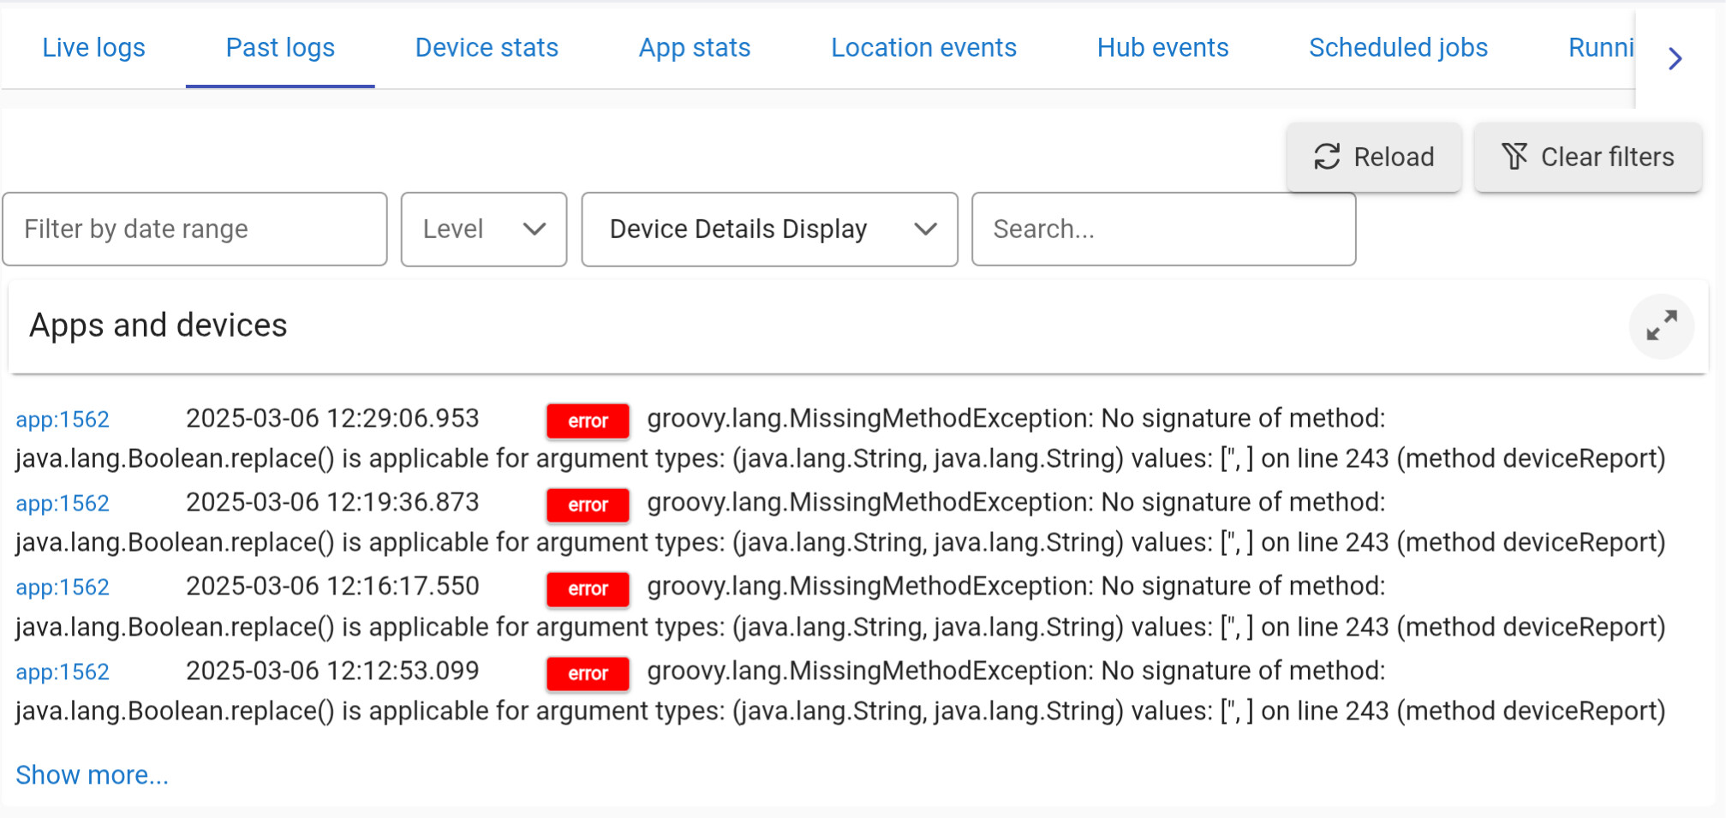Open the Device Details Display dropdown

[768, 229]
